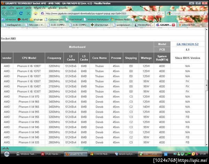Switch to the Tirkx.com tab

tap(34, 25)
